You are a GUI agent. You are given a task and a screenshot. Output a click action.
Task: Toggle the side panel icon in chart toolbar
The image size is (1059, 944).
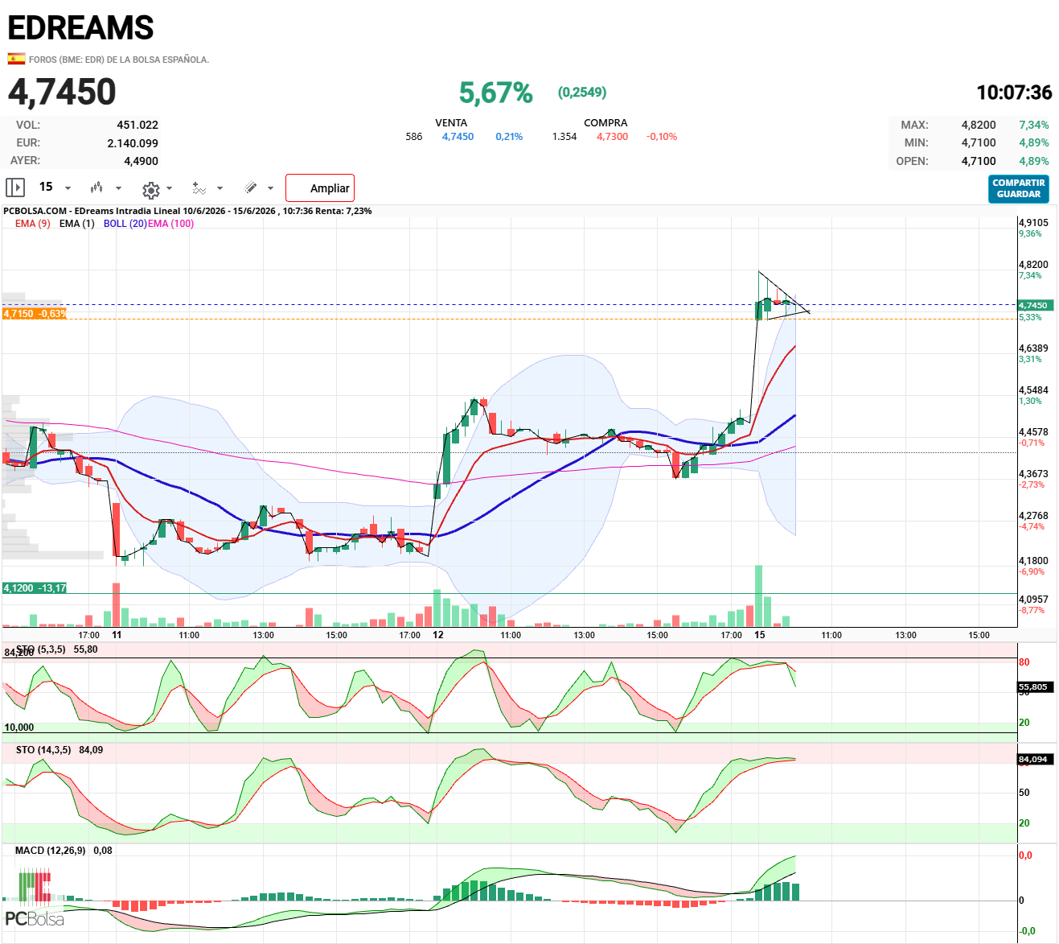[15, 188]
